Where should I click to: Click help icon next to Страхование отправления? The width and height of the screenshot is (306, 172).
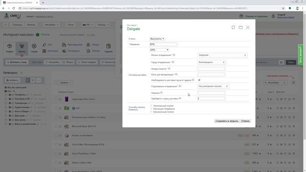pyautogui.click(x=180, y=86)
